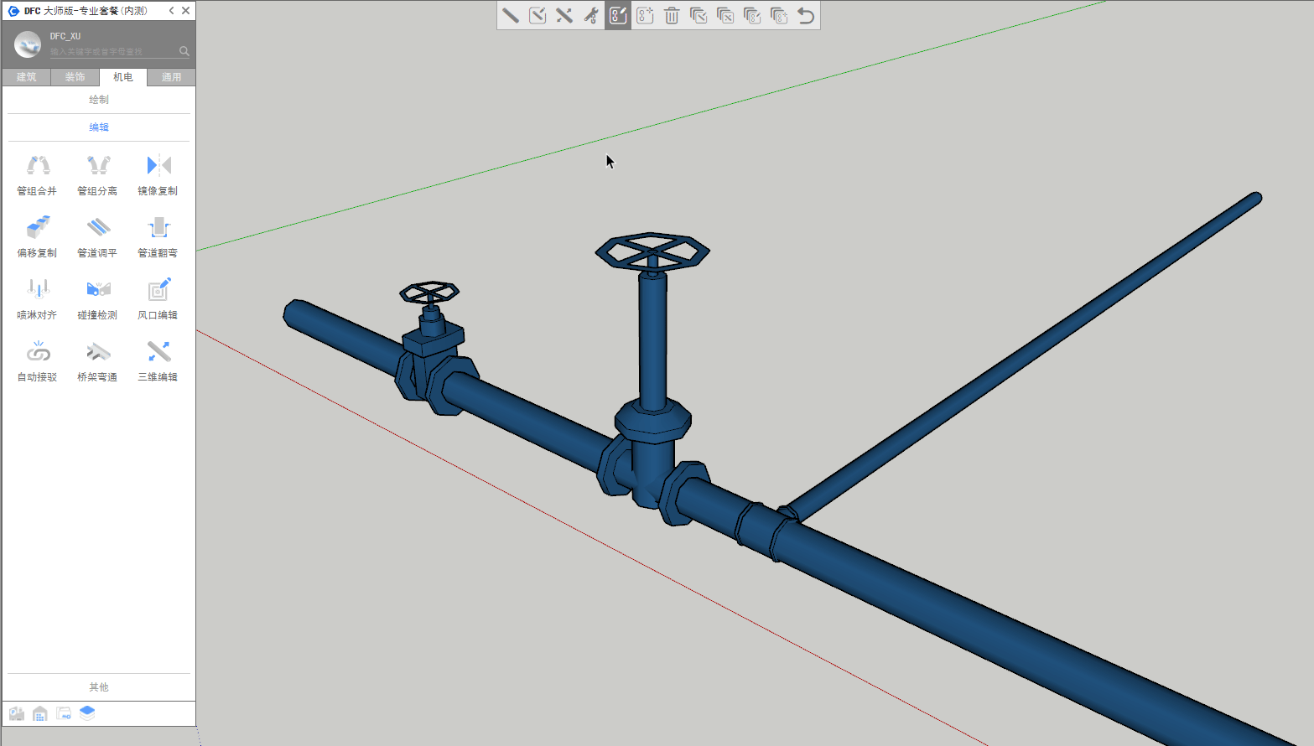Switch to the 建筑 tab
Screen dimensions: 1314x746
27,77
